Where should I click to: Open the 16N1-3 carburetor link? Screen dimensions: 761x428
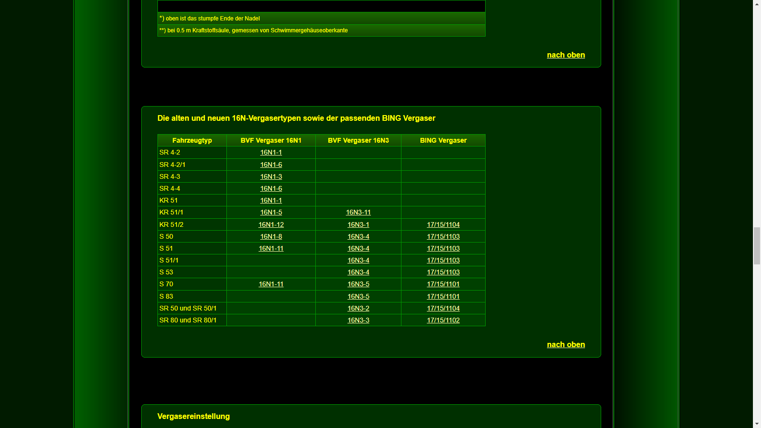(271, 176)
